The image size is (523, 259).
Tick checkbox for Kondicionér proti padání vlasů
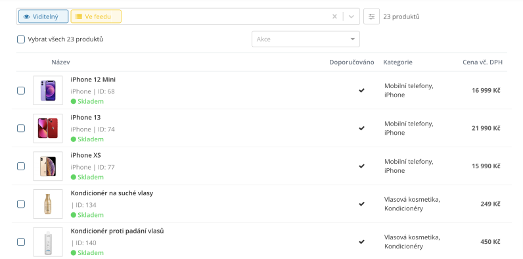point(21,242)
